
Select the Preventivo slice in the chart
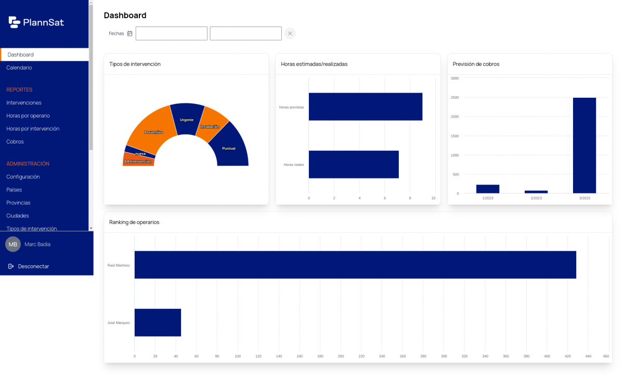[x=153, y=127]
